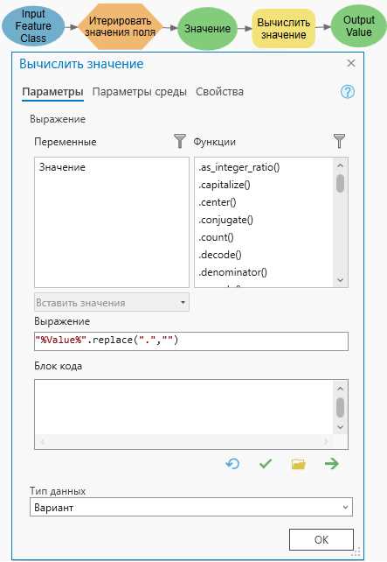The width and height of the screenshot is (387, 562).
Task: Confirm with the OK button
Action: coord(321,539)
